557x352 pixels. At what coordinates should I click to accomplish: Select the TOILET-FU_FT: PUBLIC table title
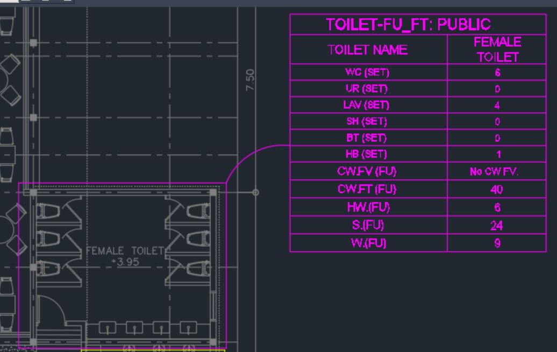coord(408,25)
